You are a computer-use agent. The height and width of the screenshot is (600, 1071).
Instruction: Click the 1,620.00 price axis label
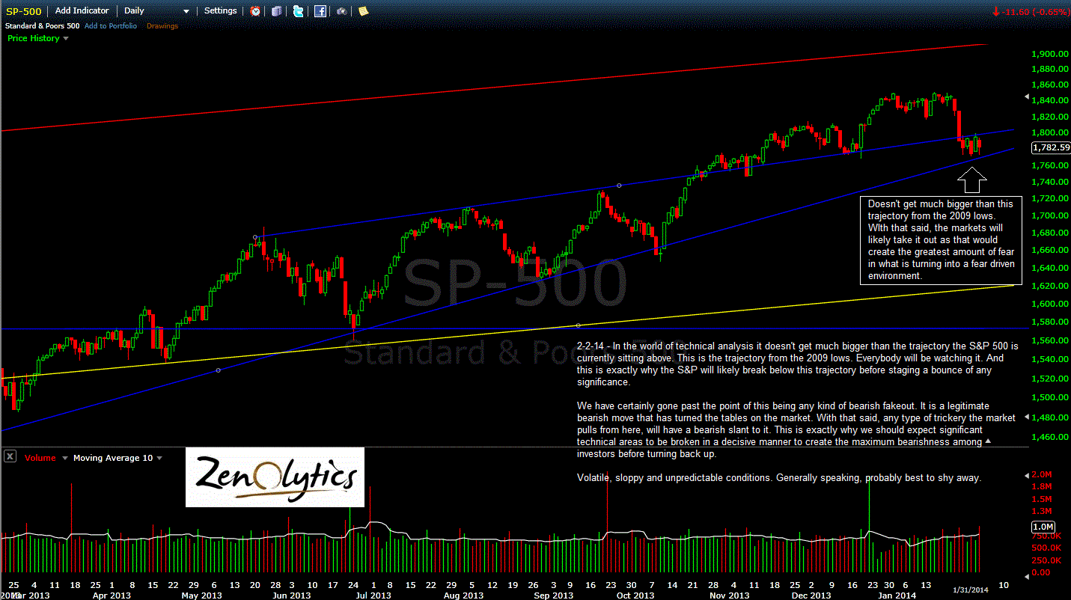[x=1049, y=286]
